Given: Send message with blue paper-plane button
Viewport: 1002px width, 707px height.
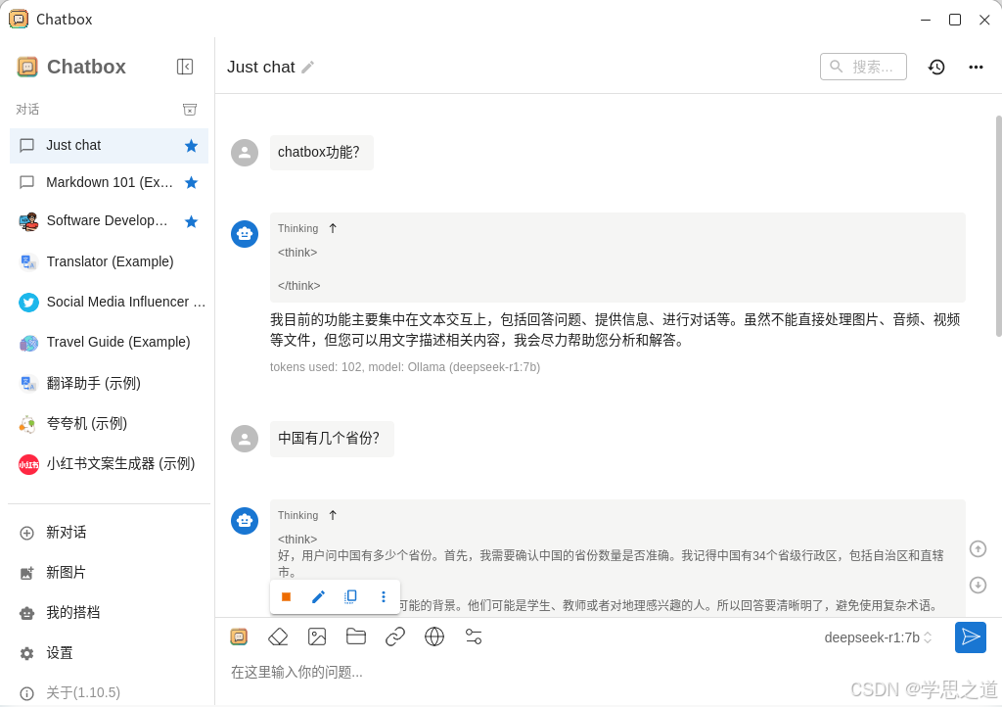Looking at the screenshot, I should 970,637.
